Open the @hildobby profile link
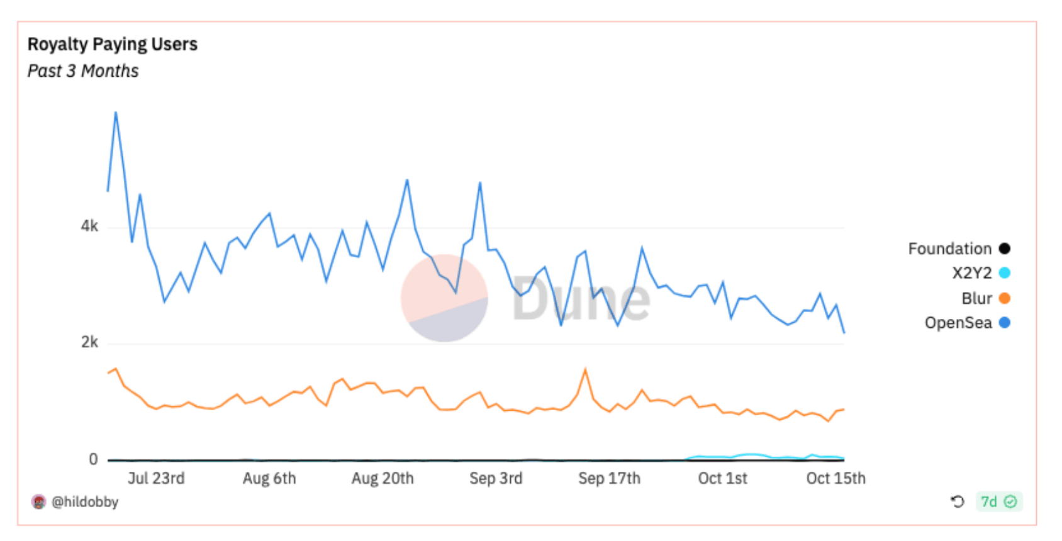 tap(85, 501)
